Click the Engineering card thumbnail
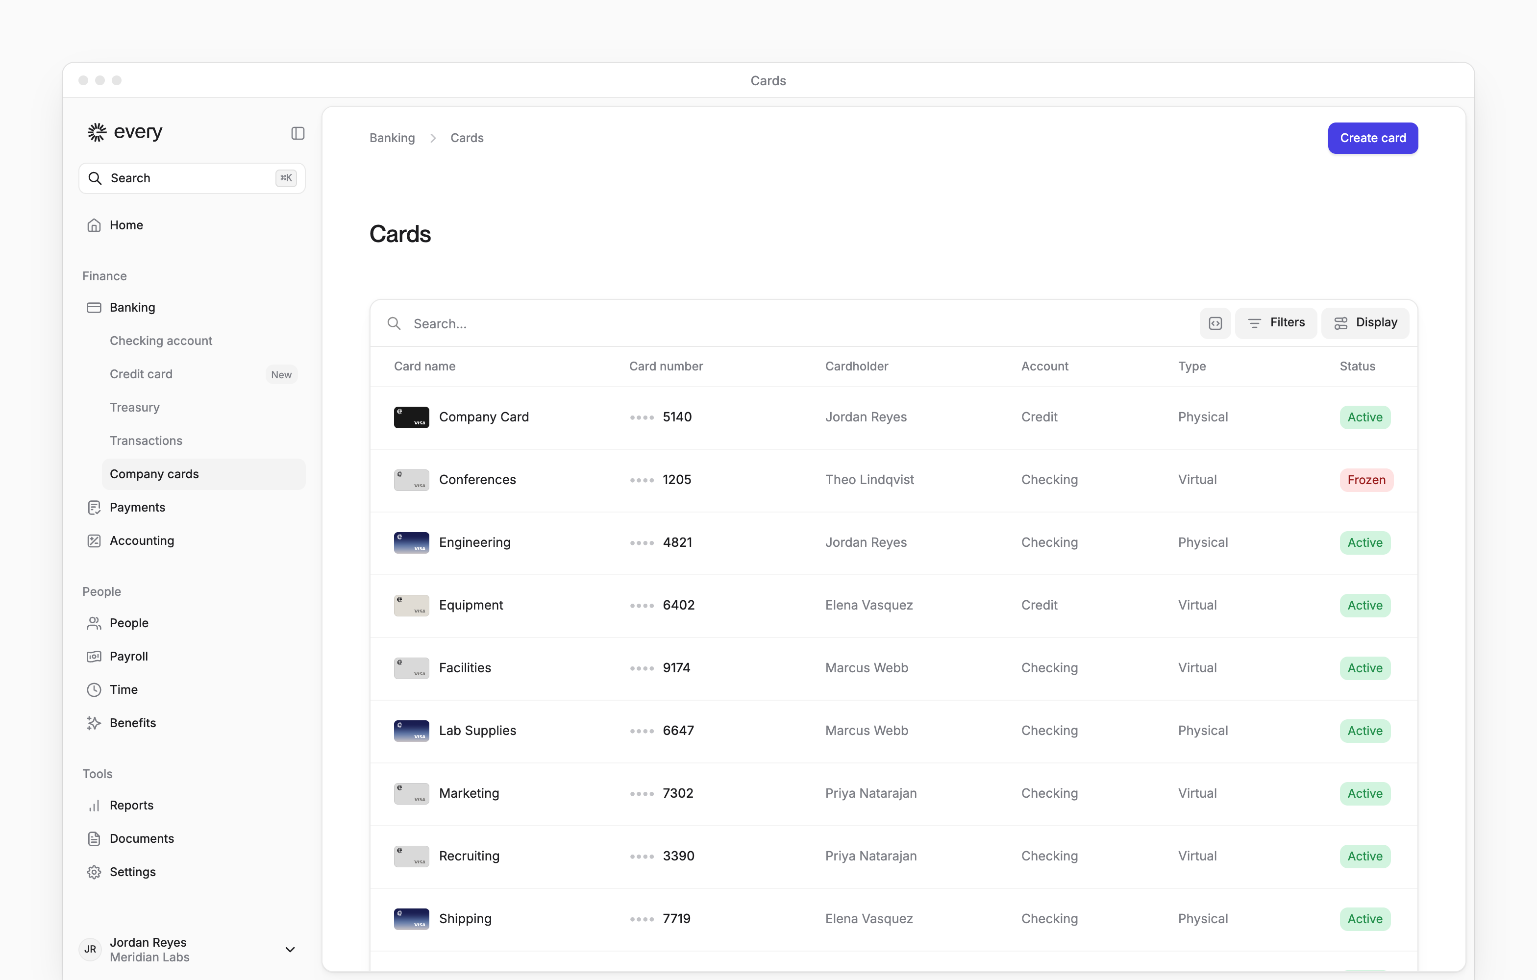 pos(411,542)
